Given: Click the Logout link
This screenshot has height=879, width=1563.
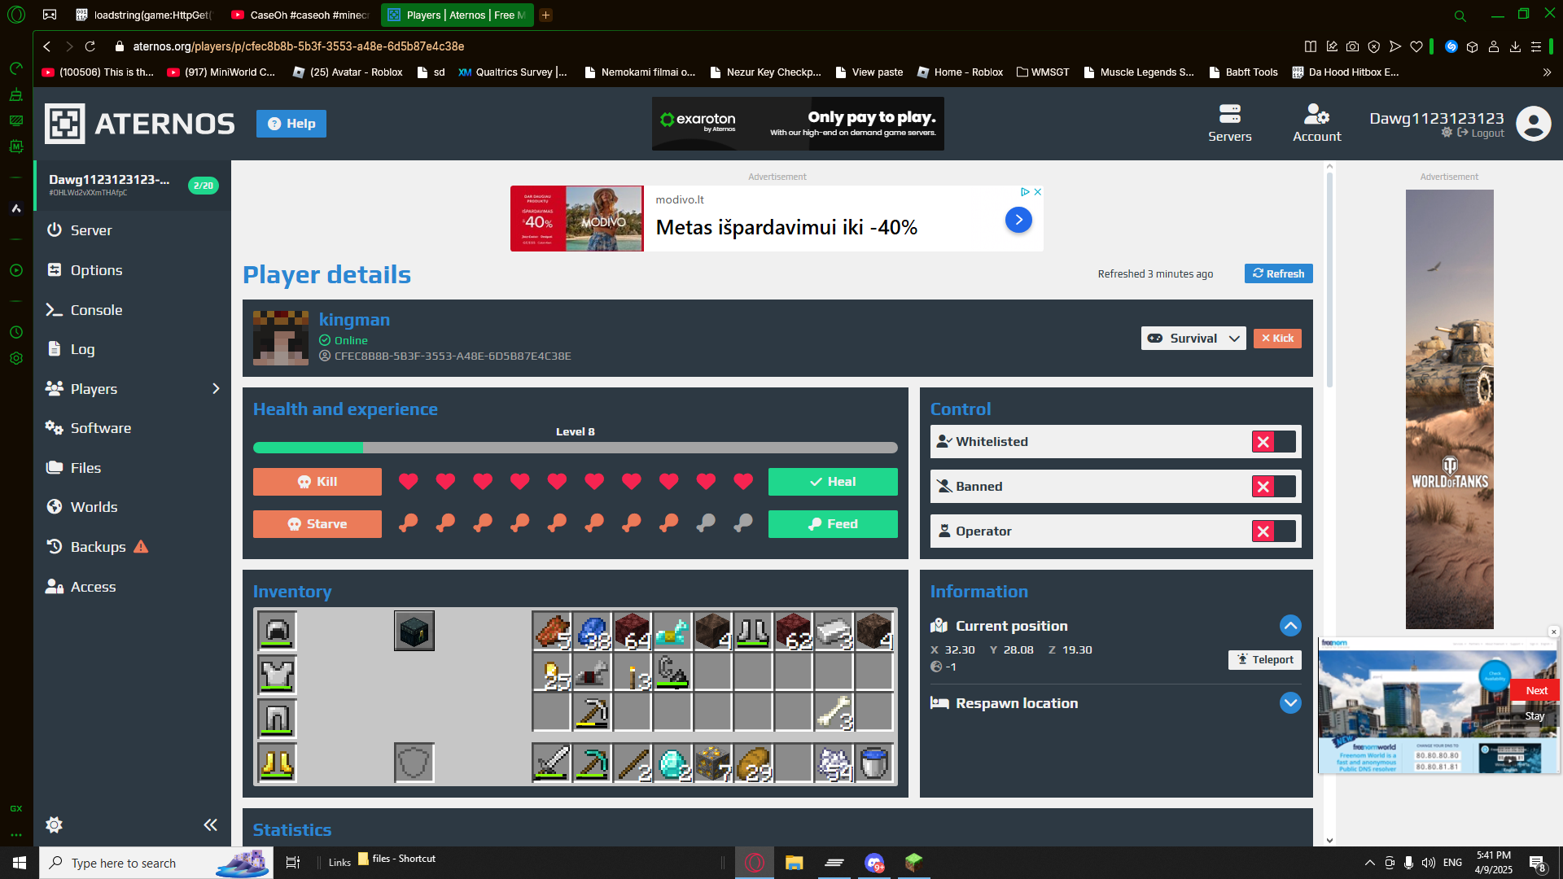Looking at the screenshot, I should click(1482, 133).
